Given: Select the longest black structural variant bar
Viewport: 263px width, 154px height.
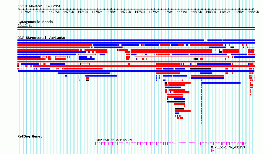Looking at the screenshot, I should (x=201, y=69).
